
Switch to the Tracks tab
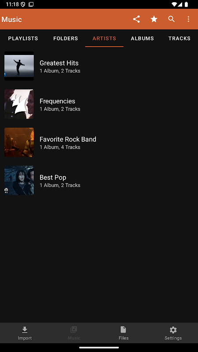tap(180, 38)
